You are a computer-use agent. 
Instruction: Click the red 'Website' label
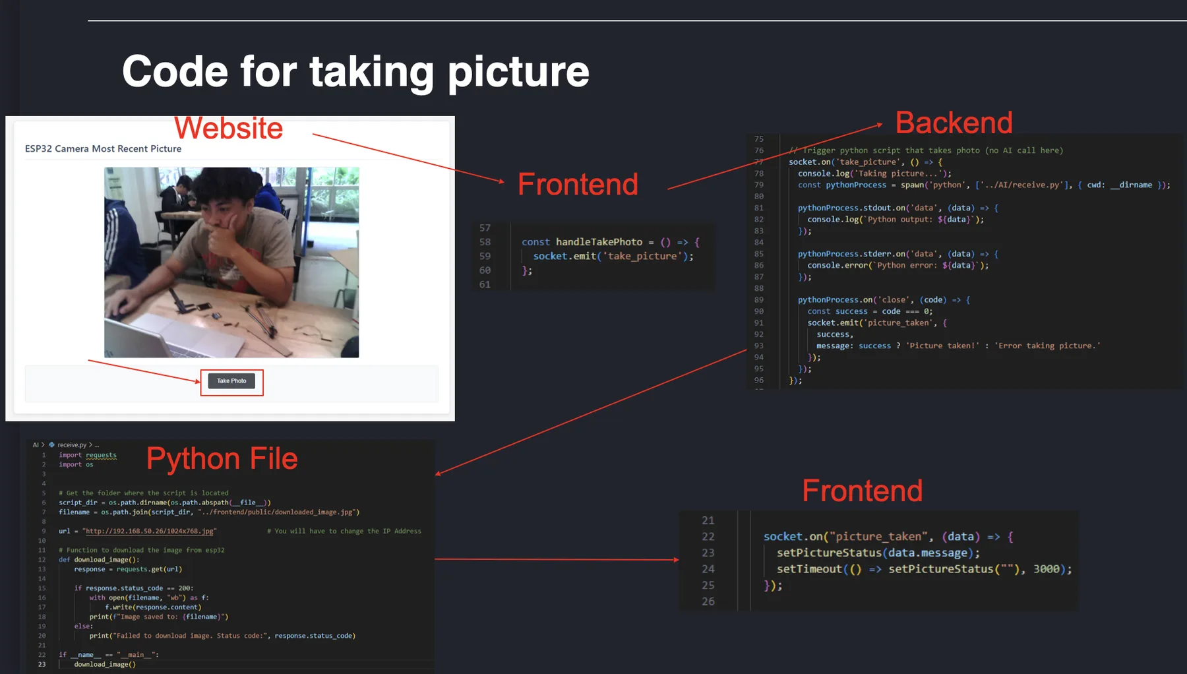click(228, 128)
